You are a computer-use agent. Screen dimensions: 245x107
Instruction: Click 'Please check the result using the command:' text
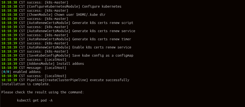coord(43,92)
